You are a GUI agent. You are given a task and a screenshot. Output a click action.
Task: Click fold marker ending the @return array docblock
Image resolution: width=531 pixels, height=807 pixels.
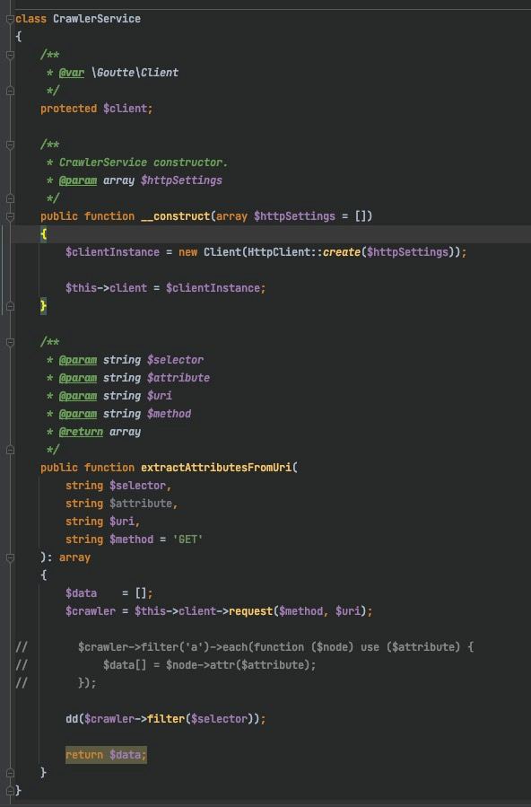coord(10,450)
